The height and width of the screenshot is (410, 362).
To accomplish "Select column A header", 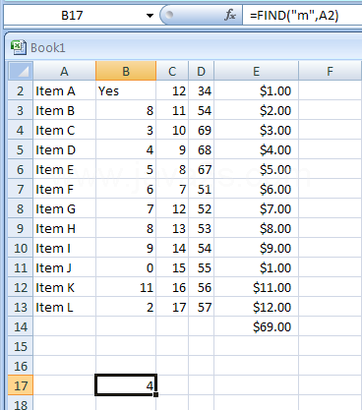I will (x=64, y=71).
